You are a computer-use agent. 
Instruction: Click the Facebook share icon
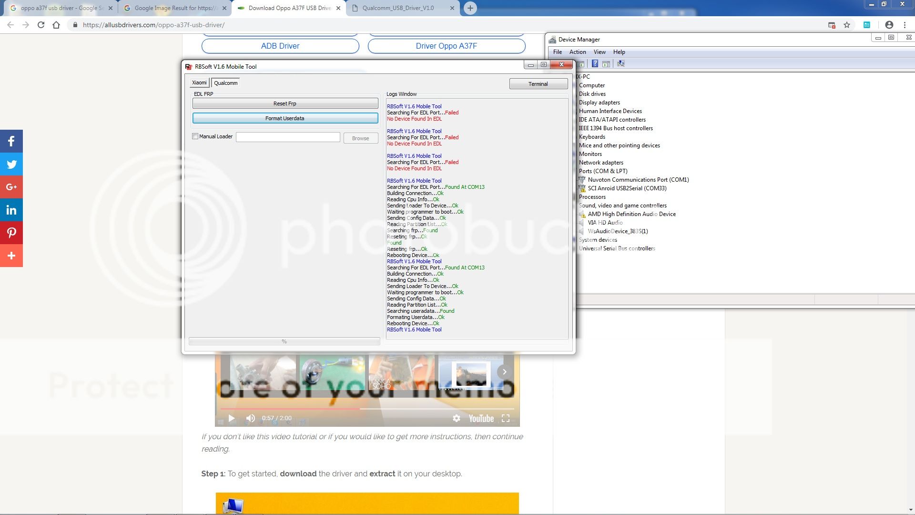pyautogui.click(x=11, y=141)
